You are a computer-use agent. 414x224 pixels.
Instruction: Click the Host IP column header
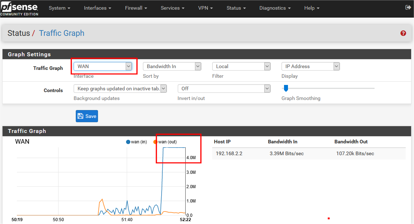(222, 142)
